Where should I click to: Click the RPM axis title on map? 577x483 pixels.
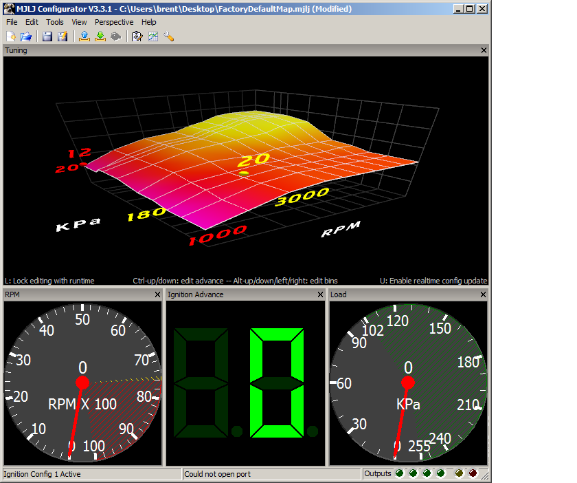(x=341, y=229)
